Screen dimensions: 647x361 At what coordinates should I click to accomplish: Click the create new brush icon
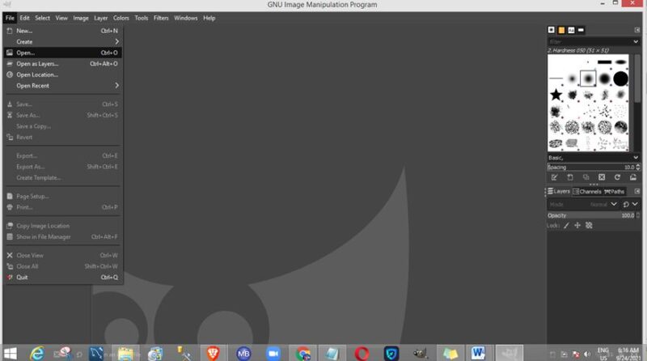click(569, 177)
